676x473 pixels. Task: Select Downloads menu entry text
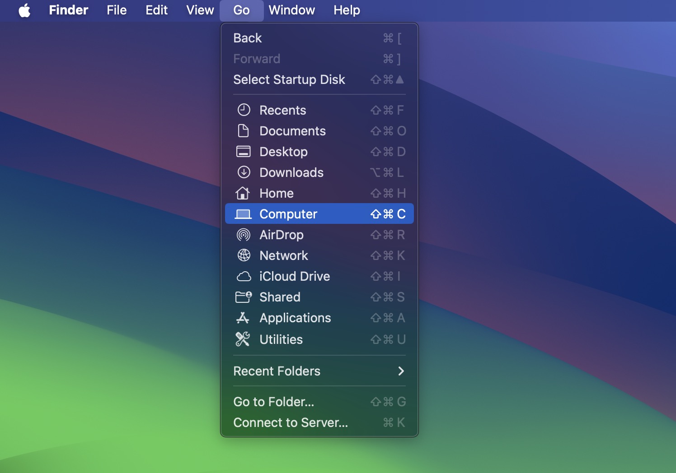(291, 172)
